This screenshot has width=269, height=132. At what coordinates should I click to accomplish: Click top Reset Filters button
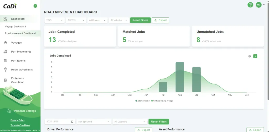[140, 20]
